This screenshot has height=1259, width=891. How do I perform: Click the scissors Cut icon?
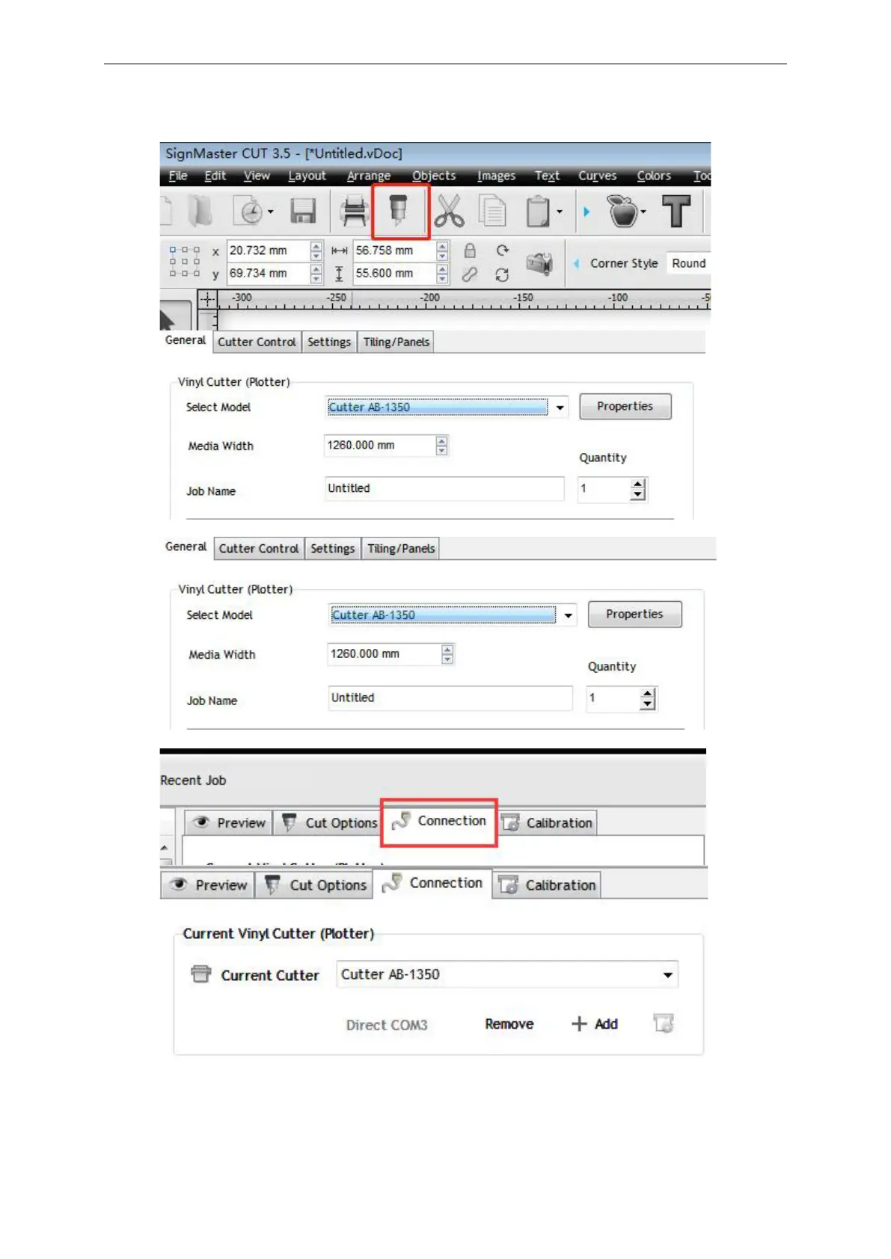449,212
